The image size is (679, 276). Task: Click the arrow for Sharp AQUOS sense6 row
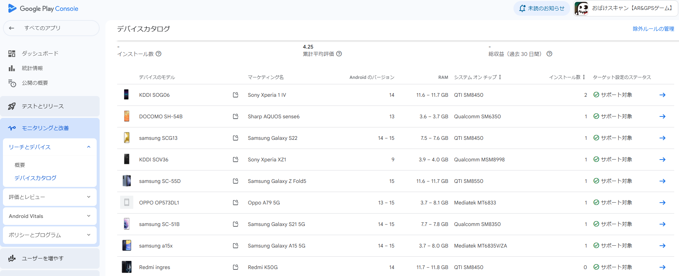pos(662,116)
